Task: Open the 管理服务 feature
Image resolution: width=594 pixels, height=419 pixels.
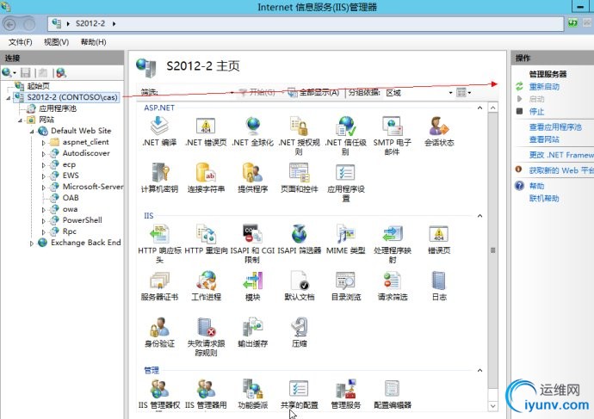Action: 345,394
